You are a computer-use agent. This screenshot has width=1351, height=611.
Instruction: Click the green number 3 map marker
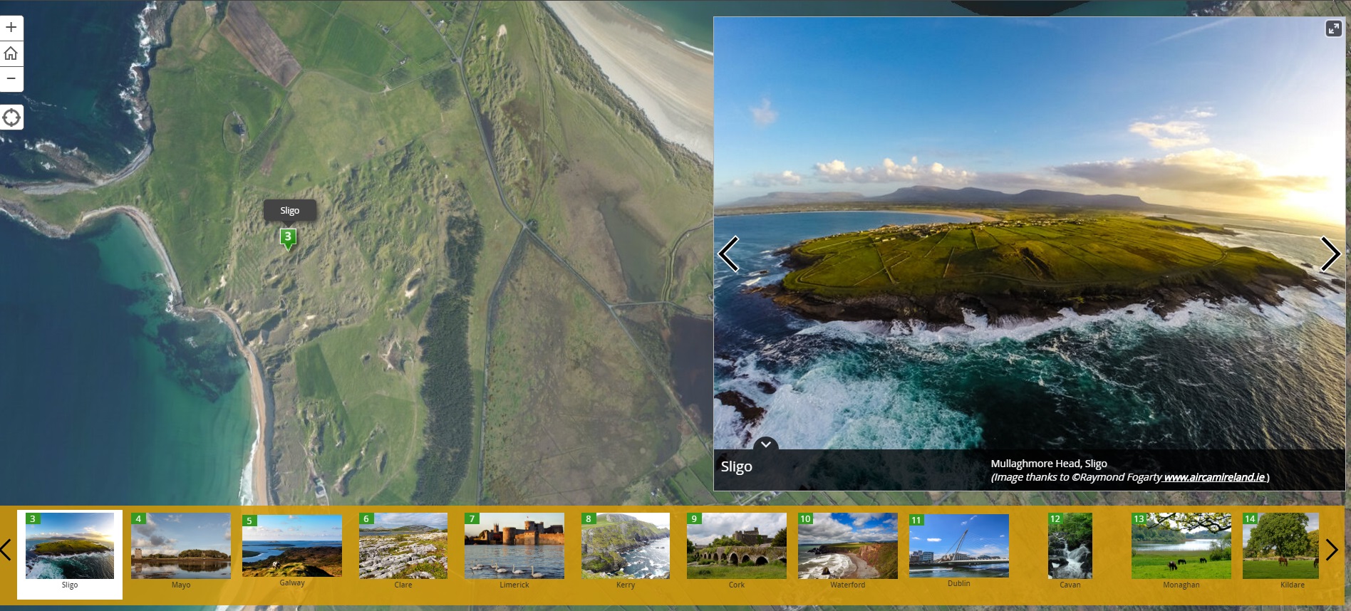click(288, 238)
